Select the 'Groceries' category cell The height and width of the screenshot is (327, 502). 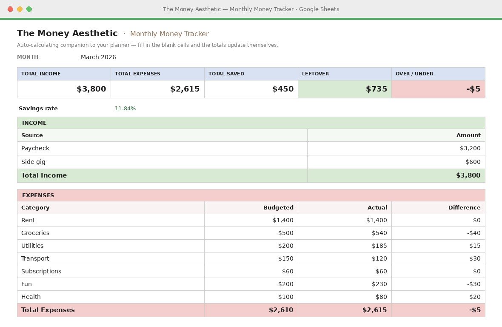click(x=111, y=233)
